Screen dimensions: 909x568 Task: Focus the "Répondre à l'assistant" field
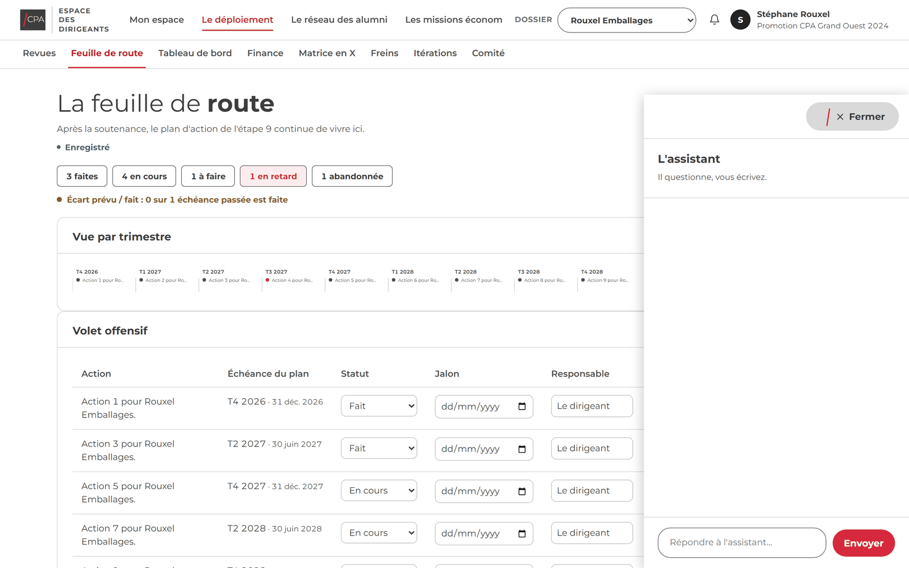[742, 543]
